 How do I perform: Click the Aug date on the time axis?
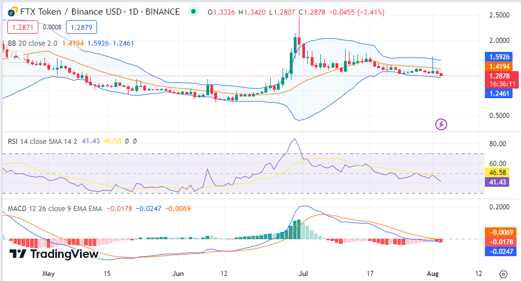coord(432,274)
